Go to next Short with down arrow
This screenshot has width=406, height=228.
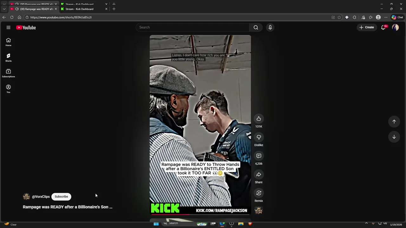[x=394, y=137]
